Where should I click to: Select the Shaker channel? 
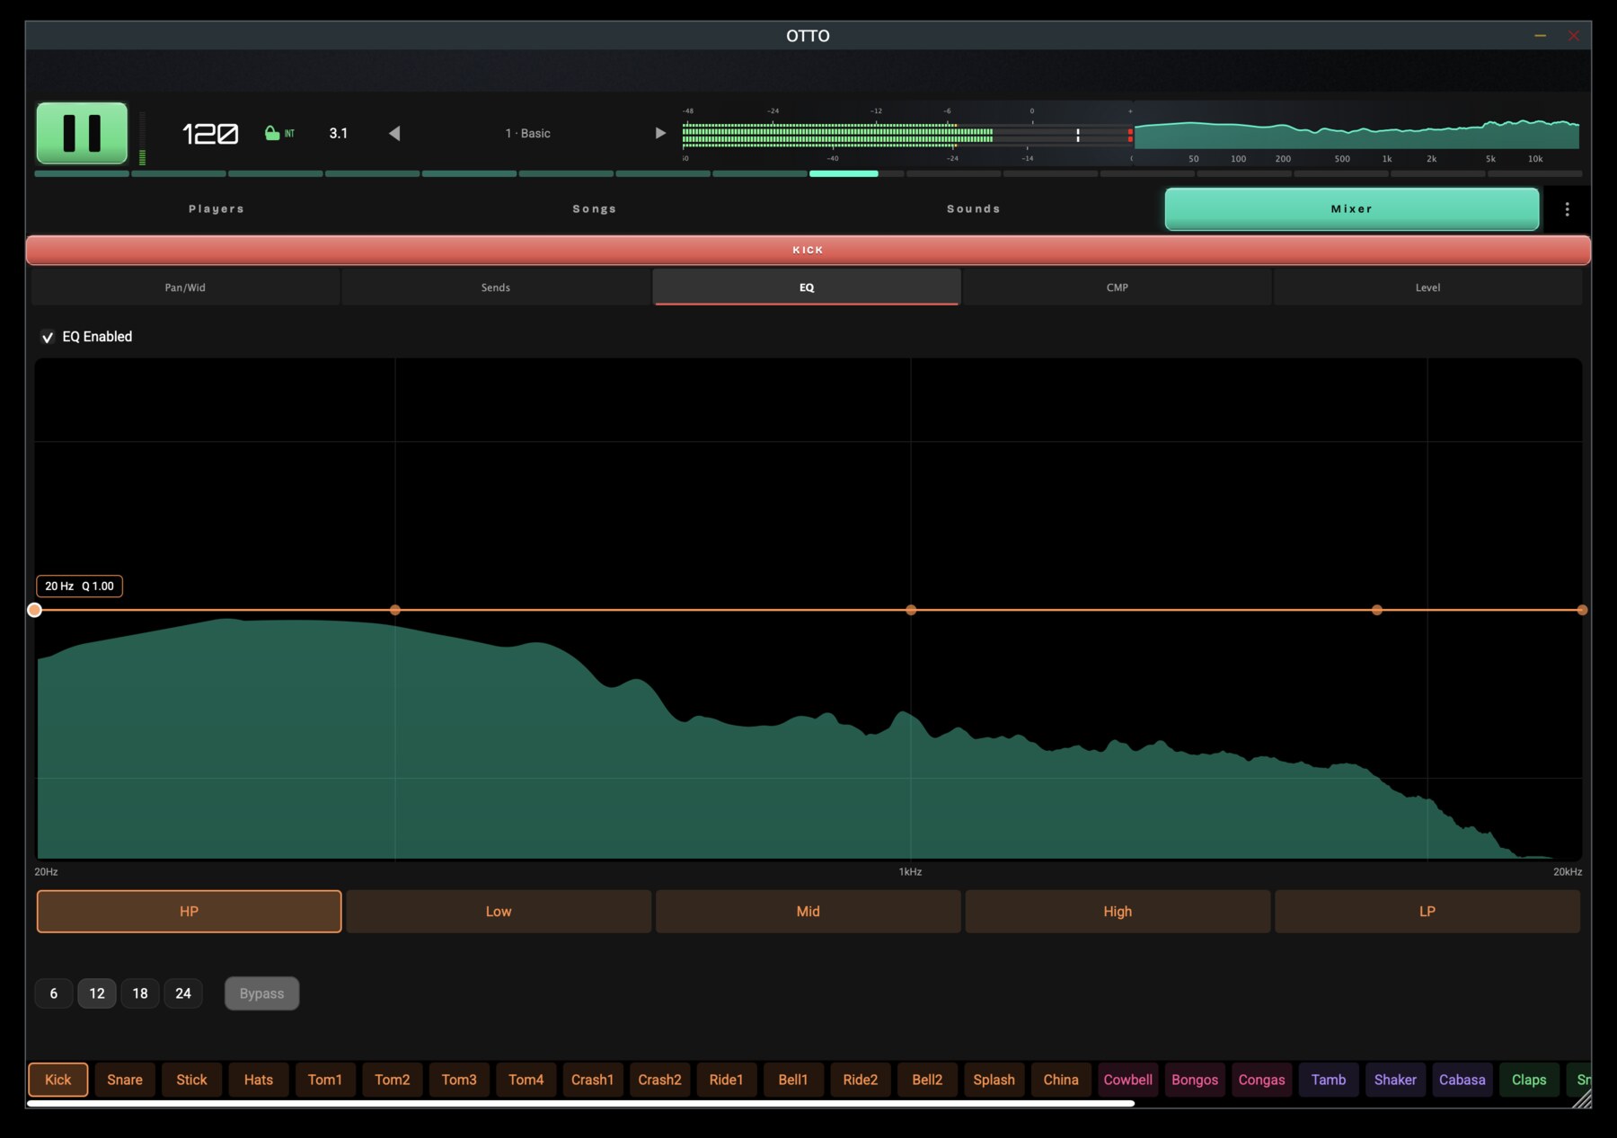point(1395,1080)
